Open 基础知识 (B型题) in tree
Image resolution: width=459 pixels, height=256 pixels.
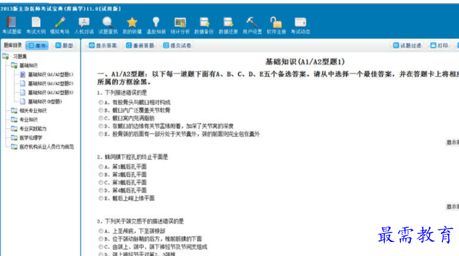tap(45, 102)
